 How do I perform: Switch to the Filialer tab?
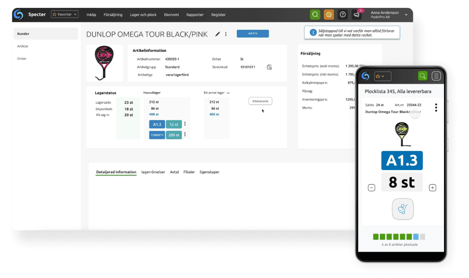(189, 172)
